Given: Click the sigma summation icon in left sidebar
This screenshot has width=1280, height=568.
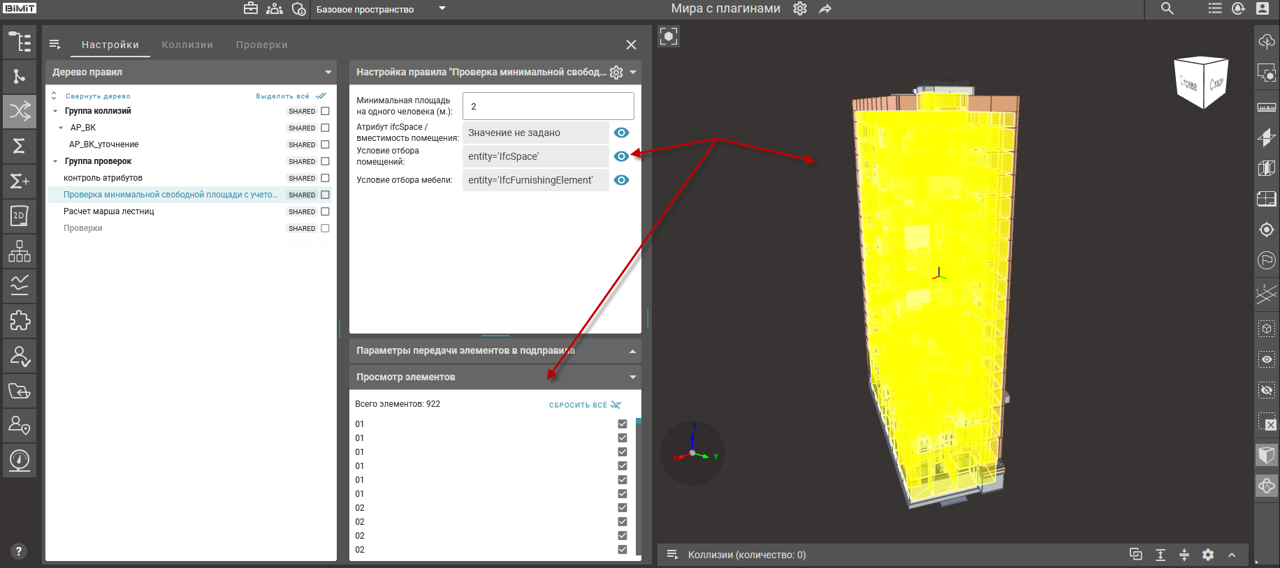Looking at the screenshot, I should tap(20, 146).
